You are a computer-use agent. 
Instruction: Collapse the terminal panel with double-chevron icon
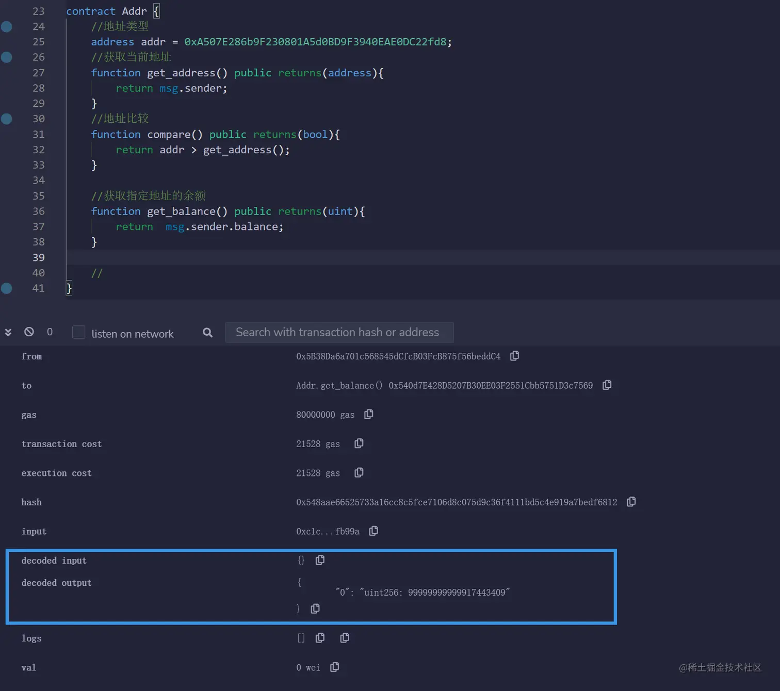tap(8, 332)
